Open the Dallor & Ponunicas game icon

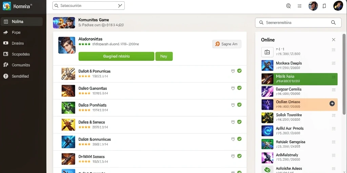(68, 74)
